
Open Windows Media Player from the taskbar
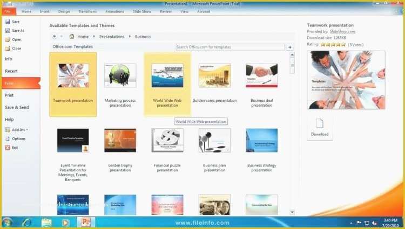tap(65, 223)
